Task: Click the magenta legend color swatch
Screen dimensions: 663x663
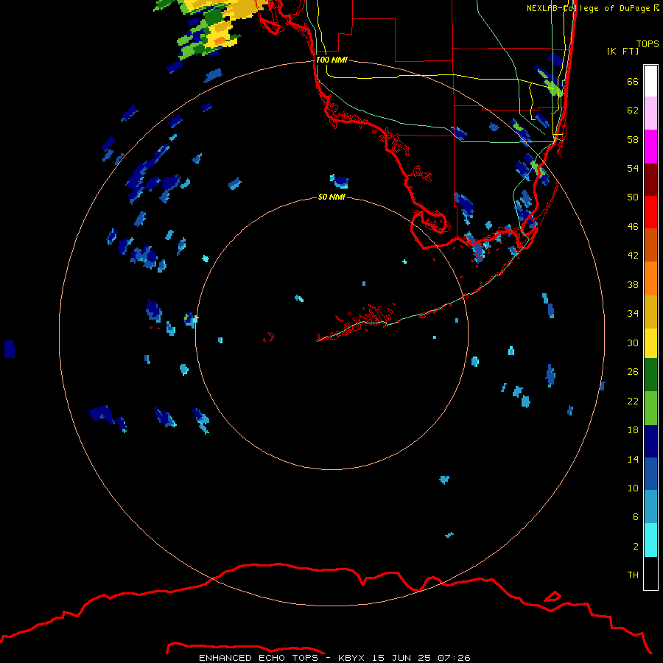Action: coord(650,147)
